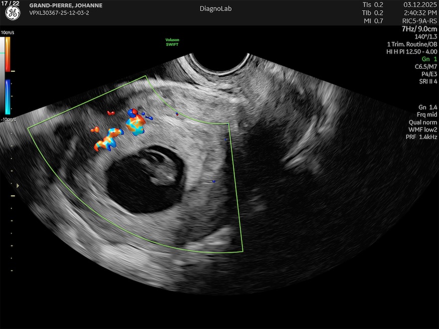Click the PRF 1.4kHz setting

[x=422, y=137]
